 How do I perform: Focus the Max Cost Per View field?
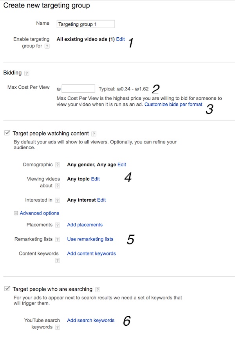pyautogui.click(x=78, y=88)
